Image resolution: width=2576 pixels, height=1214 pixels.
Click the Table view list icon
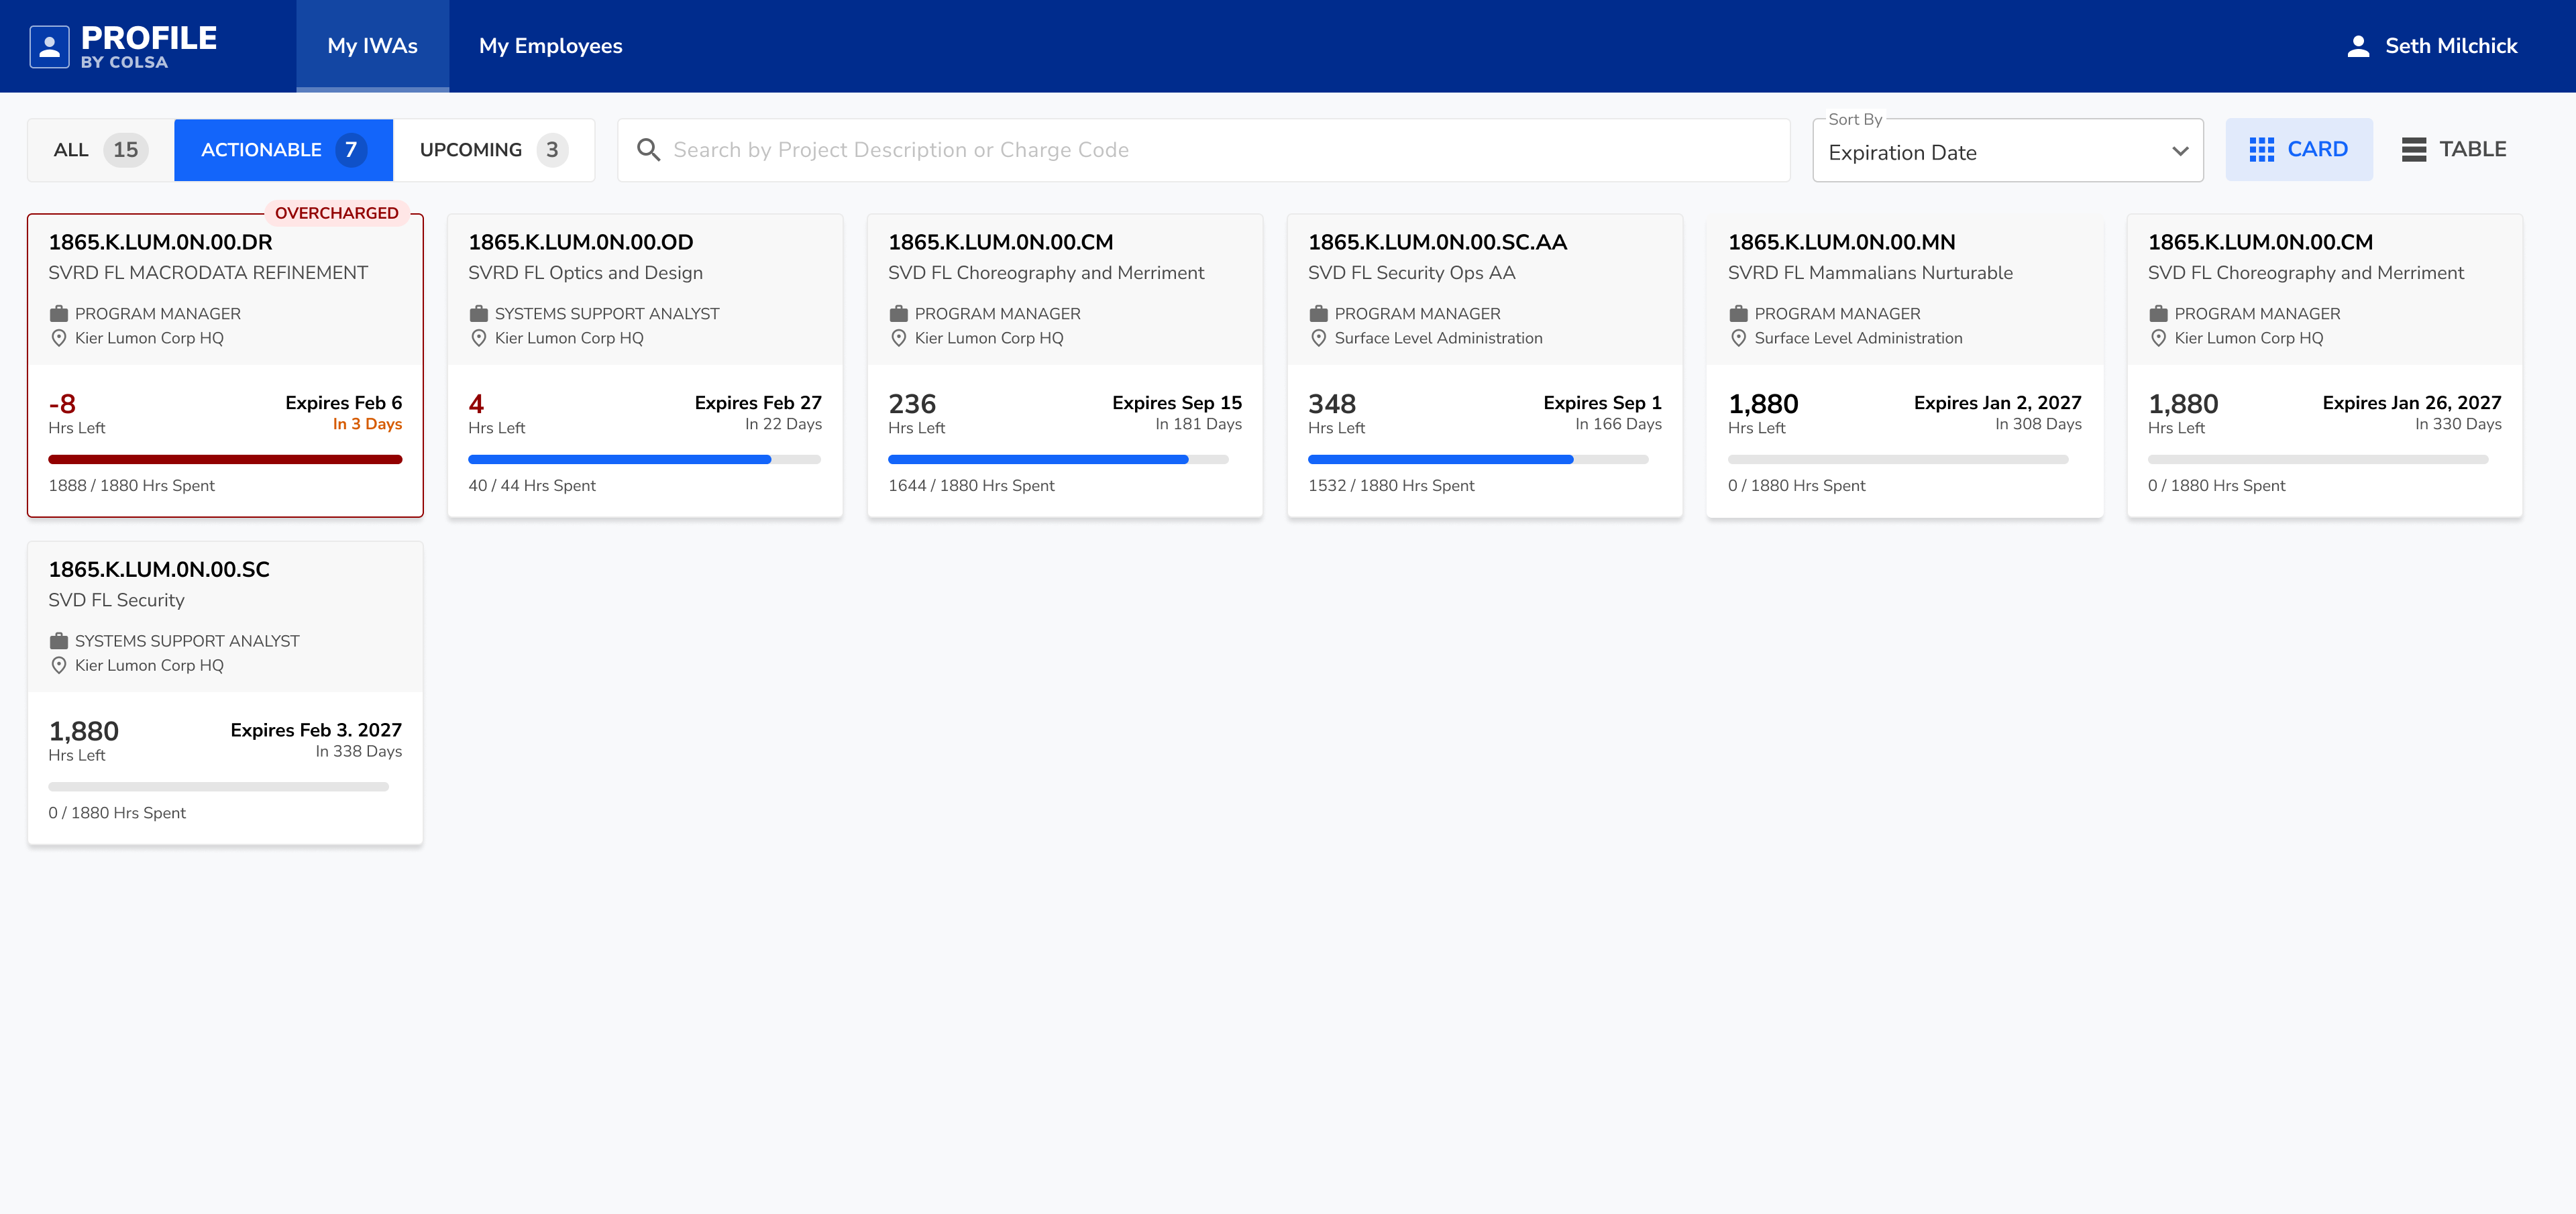click(x=2413, y=150)
